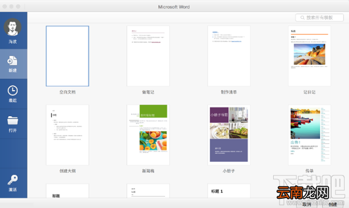349x208 pixels.
Task: Open the 最近 (Recent) clock icon
Action: [12, 91]
